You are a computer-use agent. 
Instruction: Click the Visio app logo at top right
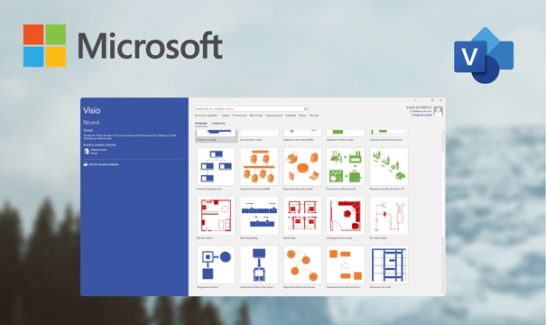[x=484, y=55]
